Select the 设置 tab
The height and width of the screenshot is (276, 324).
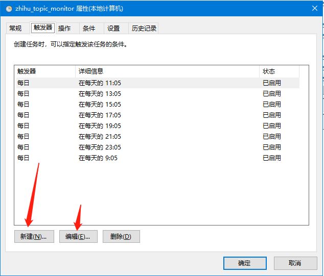(113, 28)
